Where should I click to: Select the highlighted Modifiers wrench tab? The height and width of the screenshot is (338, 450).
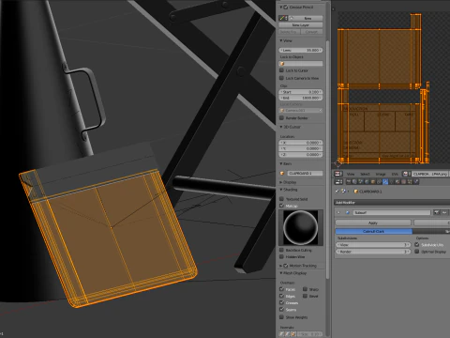pos(385,181)
